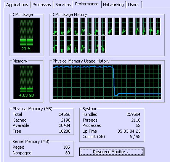Click the Up Time value 35:03:04:23
Screen dimensions: 170x162
coord(129,131)
